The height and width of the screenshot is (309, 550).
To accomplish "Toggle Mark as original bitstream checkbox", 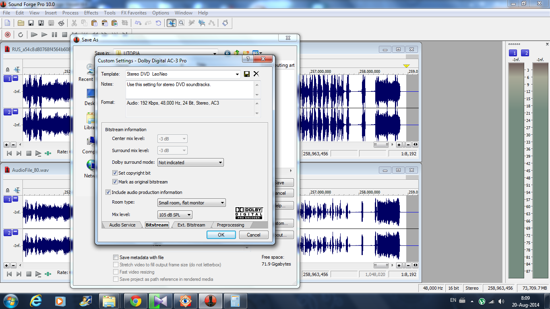I will pos(115,182).
